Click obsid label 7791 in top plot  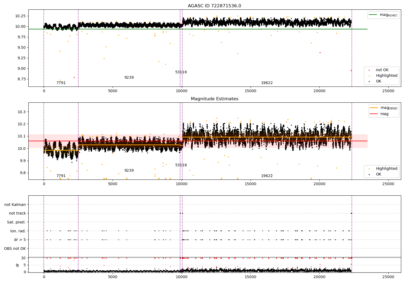(61, 83)
